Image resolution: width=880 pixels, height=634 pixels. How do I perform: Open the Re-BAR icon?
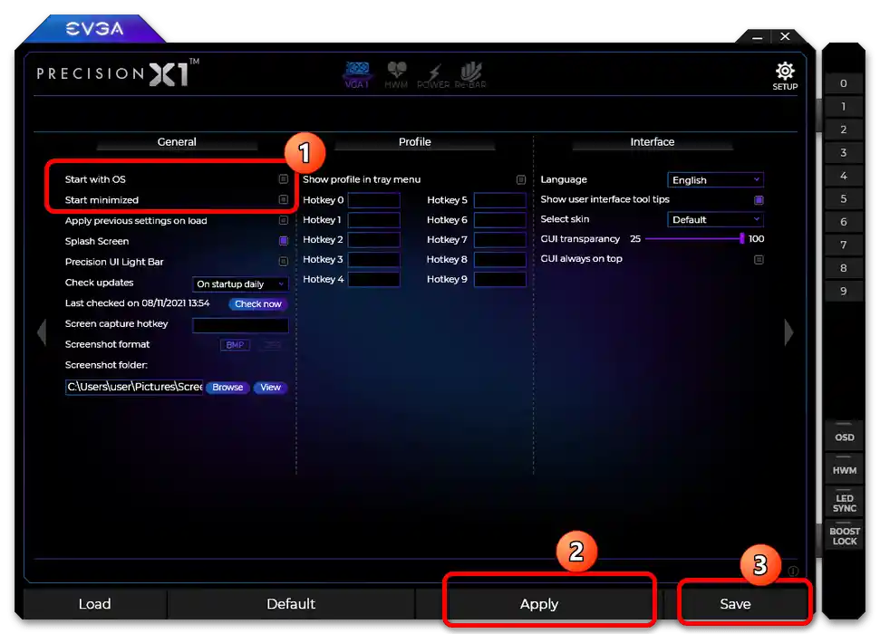(470, 74)
